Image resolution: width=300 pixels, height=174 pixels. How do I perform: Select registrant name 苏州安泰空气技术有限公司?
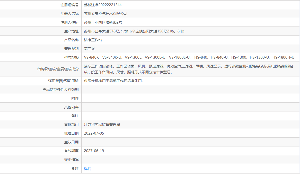click(105, 14)
